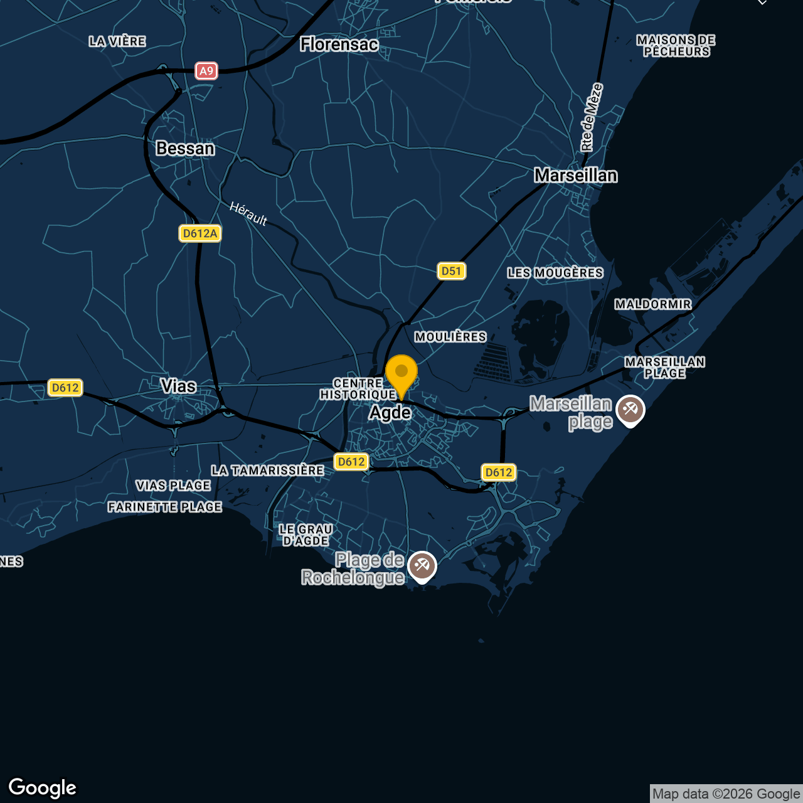Viewport: 803px width, 803px height.
Task: Click the D612 badge east of Agde
Action: tap(498, 472)
